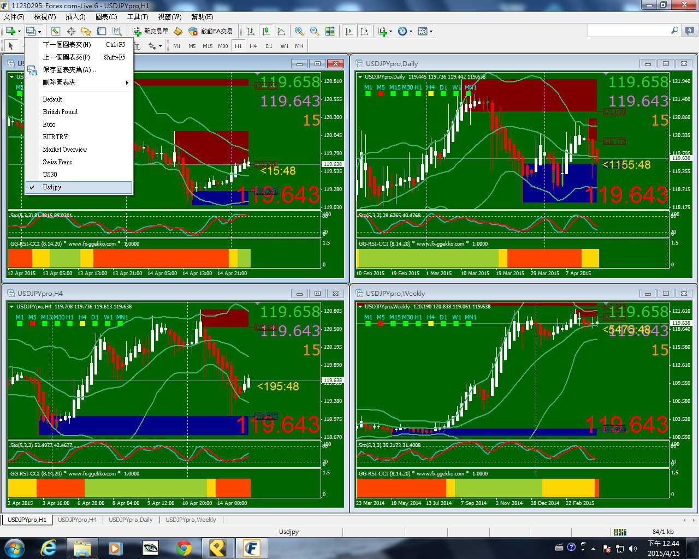Click the 啟動EA交易 AutoTrading button
The height and width of the screenshot is (559, 699).
tap(210, 31)
